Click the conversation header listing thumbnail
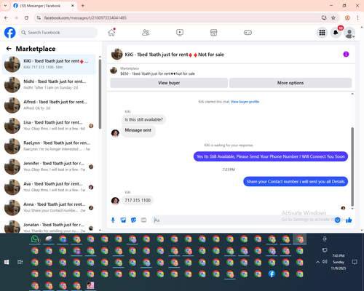The image size is (364, 291). click(x=116, y=54)
